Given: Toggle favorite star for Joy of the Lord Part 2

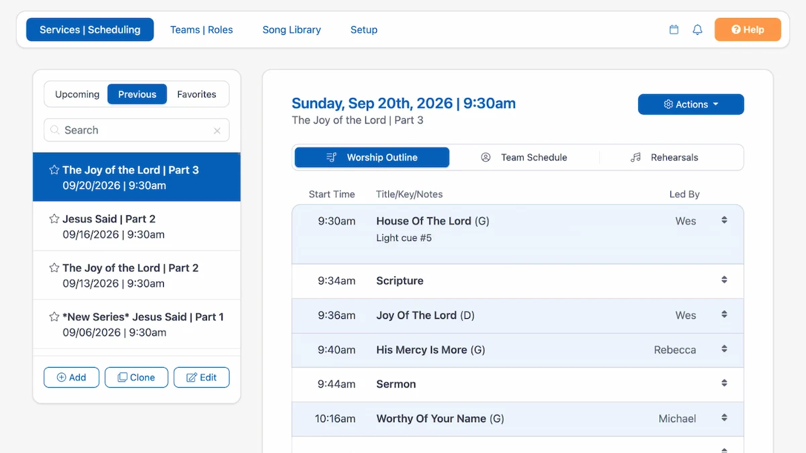Looking at the screenshot, I should (54, 268).
